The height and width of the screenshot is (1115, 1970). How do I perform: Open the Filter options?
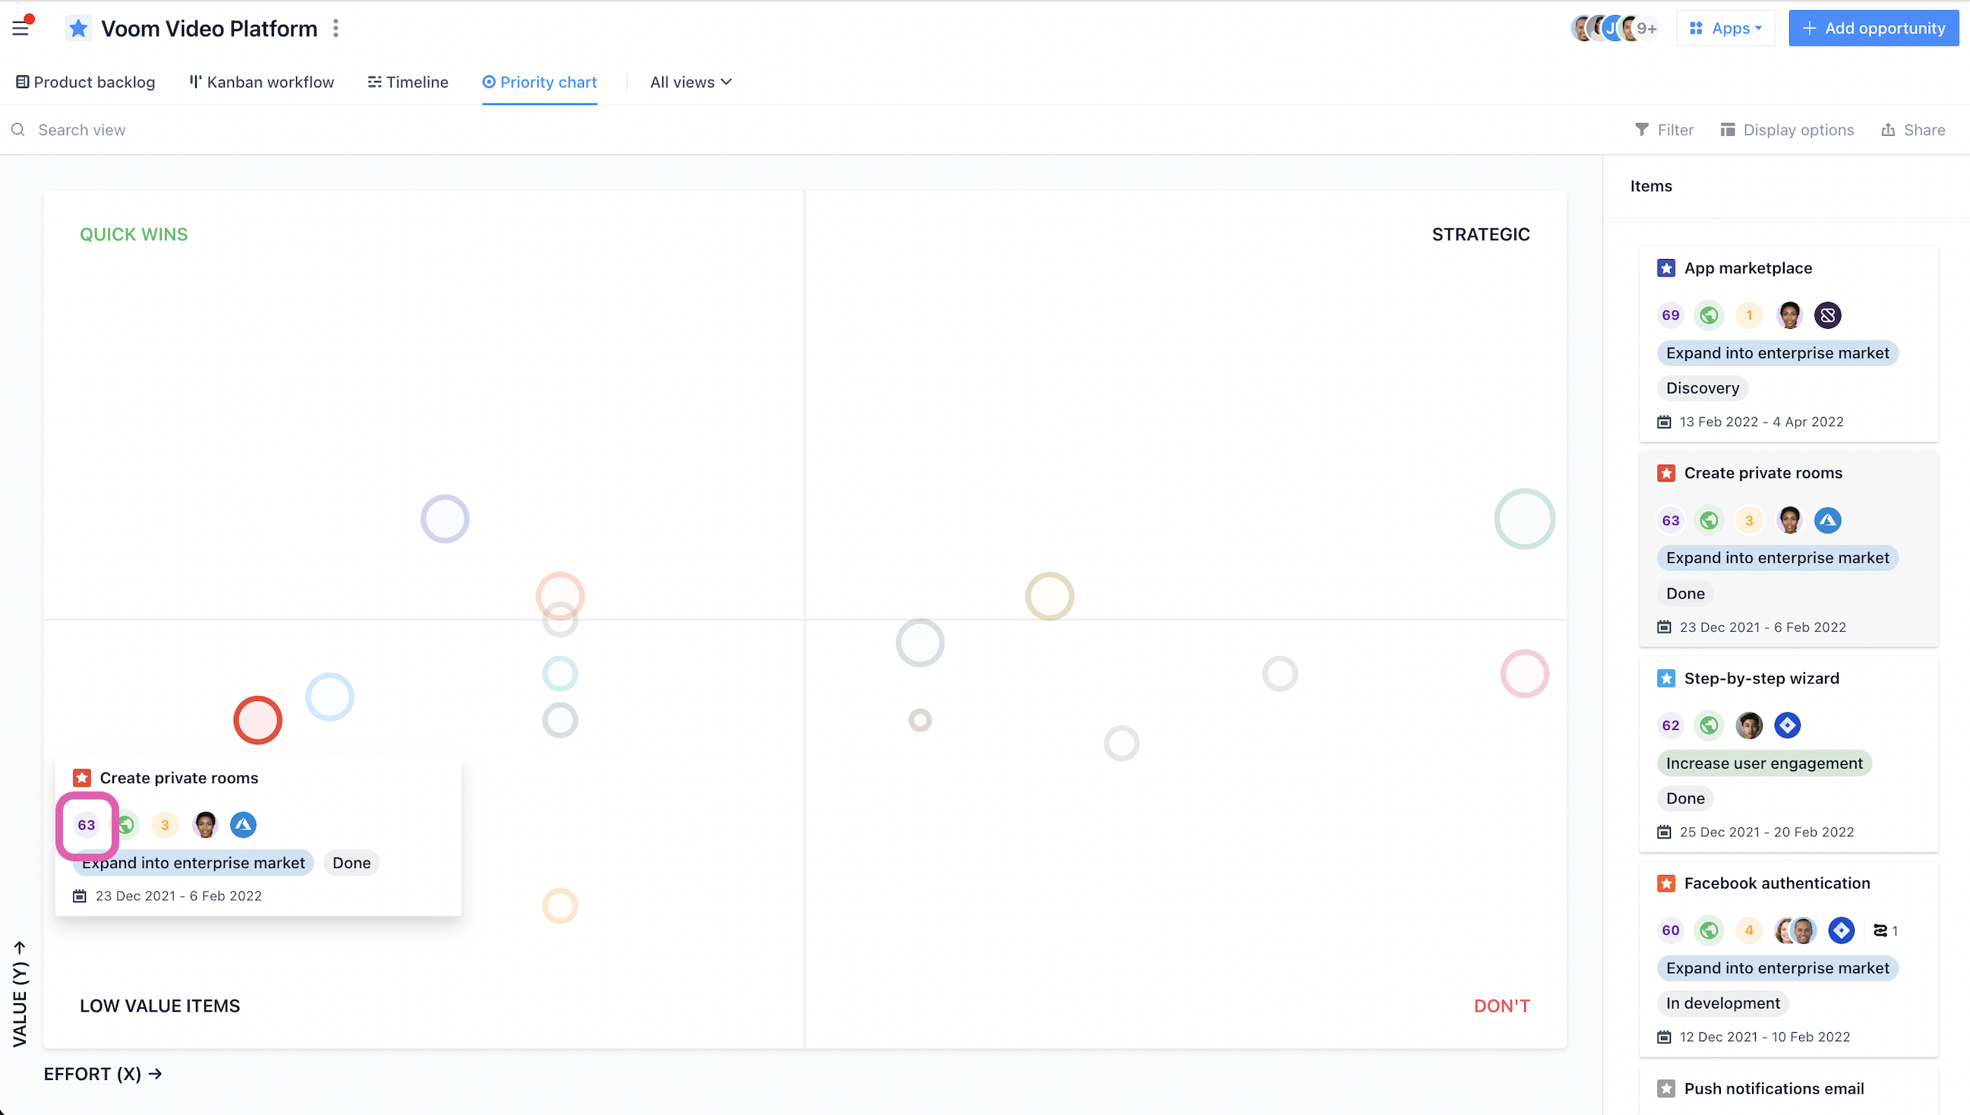(1665, 130)
